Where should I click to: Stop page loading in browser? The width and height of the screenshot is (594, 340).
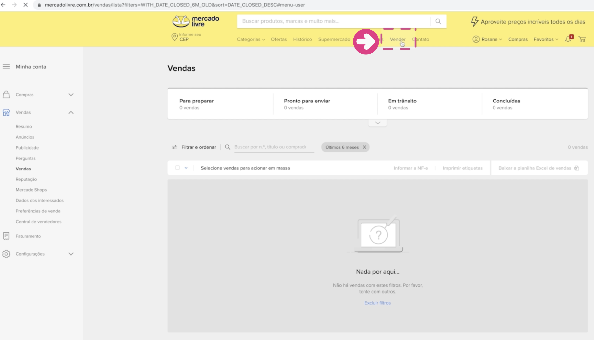[25, 5]
